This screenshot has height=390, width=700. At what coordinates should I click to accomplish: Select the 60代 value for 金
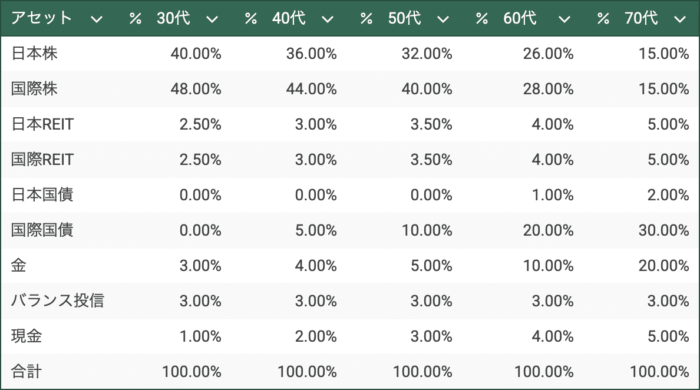(548, 266)
